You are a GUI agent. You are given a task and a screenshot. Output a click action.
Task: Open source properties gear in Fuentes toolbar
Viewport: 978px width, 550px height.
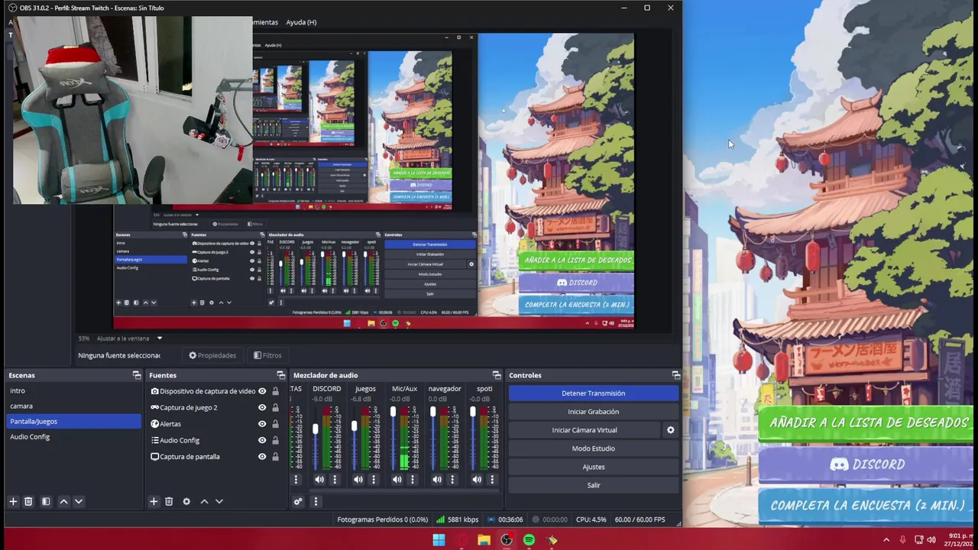(x=186, y=501)
